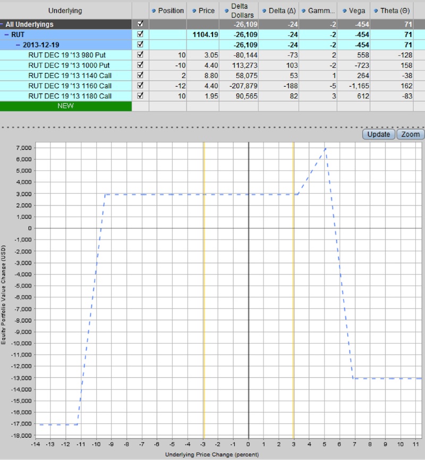Viewport: 425px width, 460px height.
Task: Click the blue dot icon beside Position header
Action: point(154,11)
